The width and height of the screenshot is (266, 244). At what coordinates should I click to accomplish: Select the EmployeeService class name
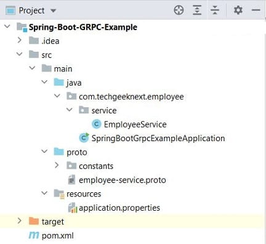click(135, 124)
